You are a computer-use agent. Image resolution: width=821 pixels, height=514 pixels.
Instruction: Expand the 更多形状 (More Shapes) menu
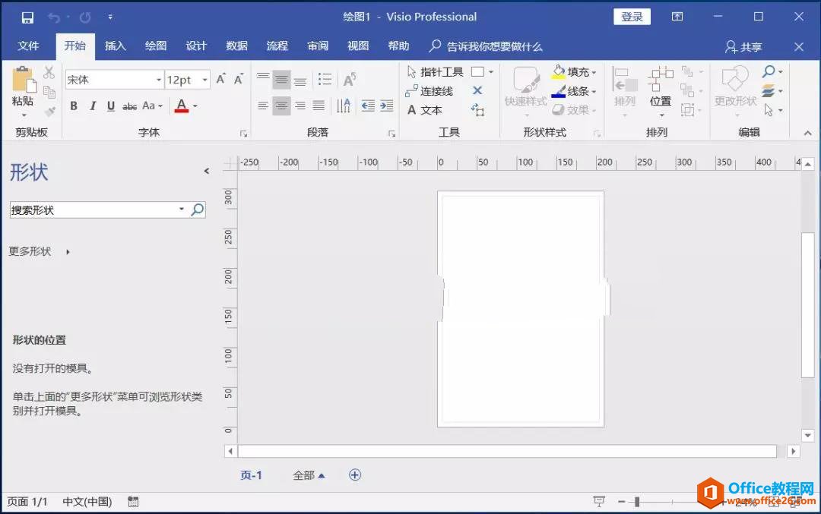(x=30, y=251)
